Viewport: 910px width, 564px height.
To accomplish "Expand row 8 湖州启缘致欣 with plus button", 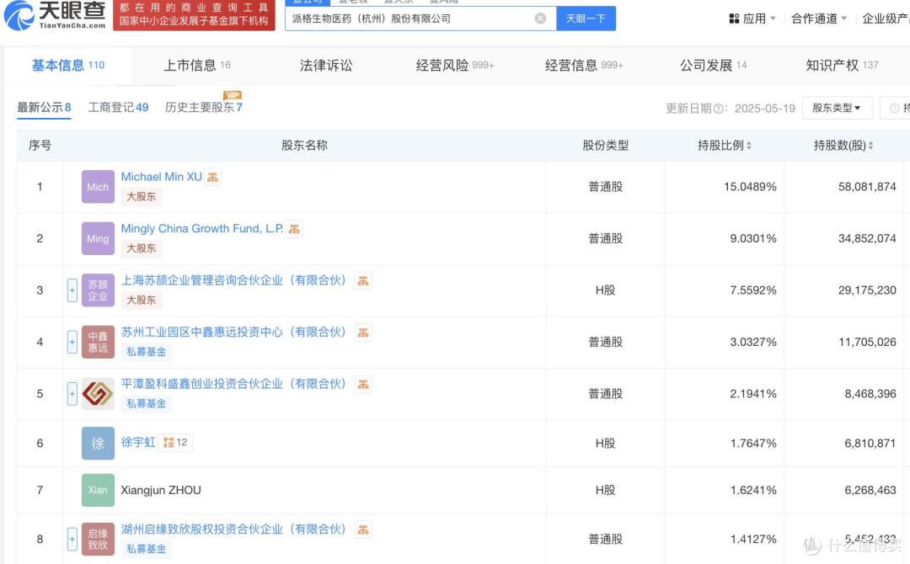I will (x=72, y=539).
